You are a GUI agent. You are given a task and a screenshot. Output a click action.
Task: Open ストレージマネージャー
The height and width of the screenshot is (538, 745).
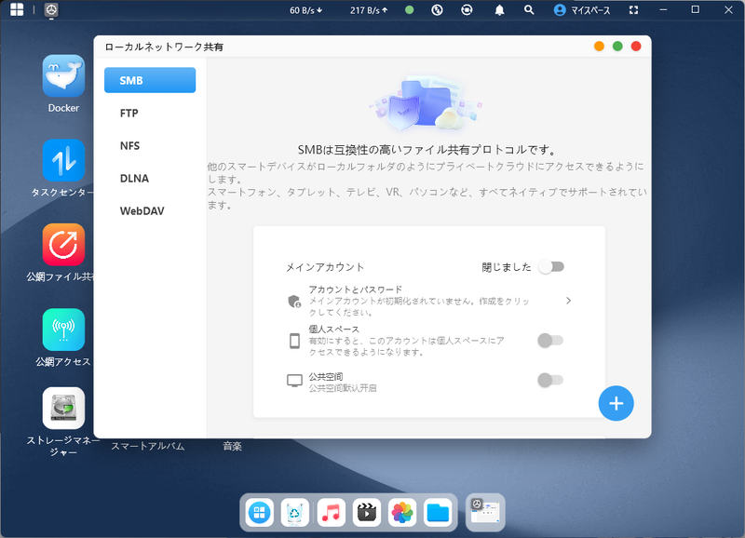[x=61, y=408]
